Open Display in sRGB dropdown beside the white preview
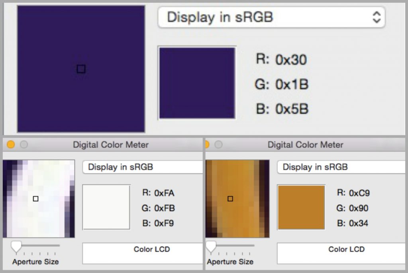408x273 pixels. [x=142, y=167]
